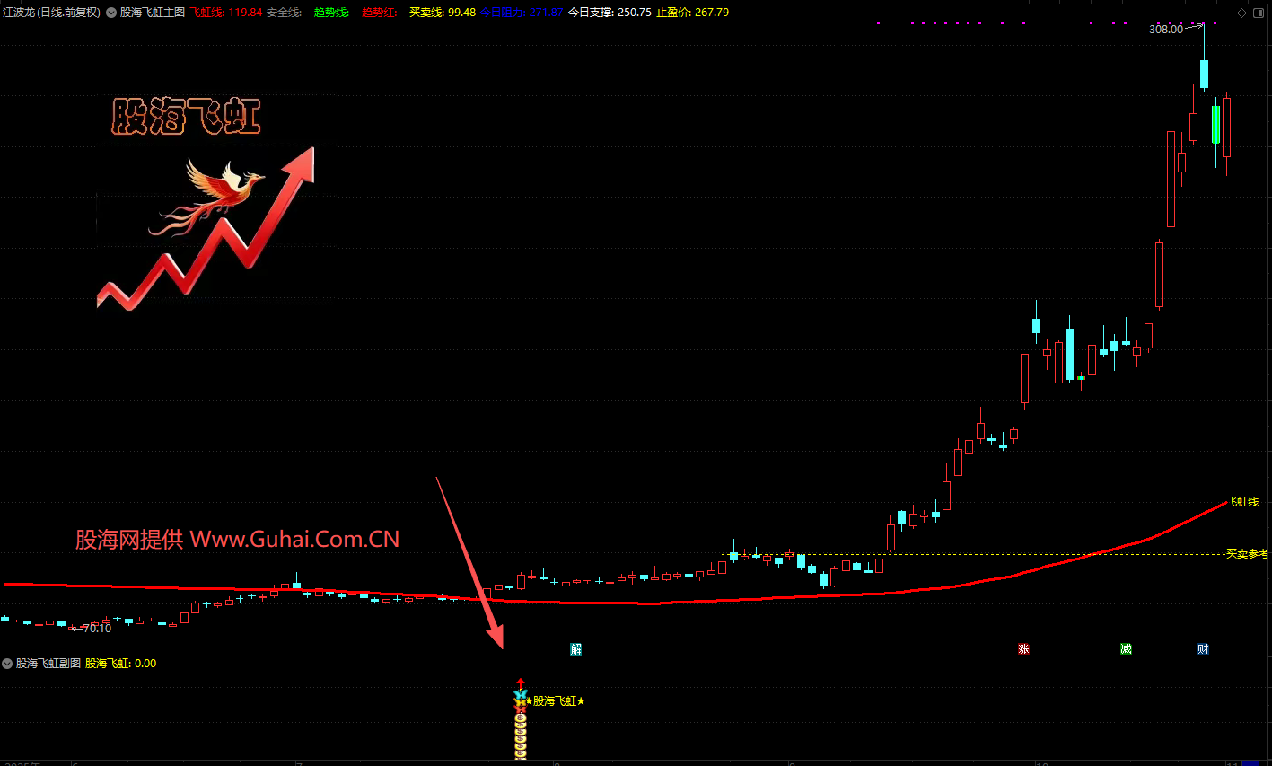The height and width of the screenshot is (766, 1272).
Task: Click the 飞虹线 label at the red line end
Action: 1243,502
